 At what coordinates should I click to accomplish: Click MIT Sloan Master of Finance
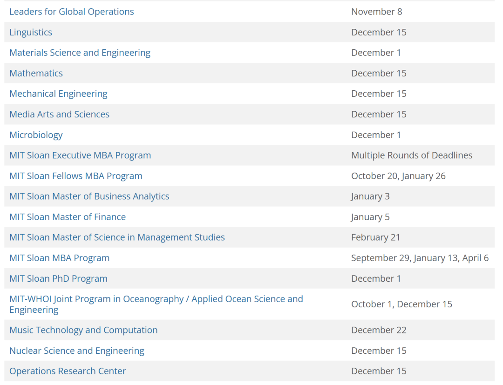(68, 217)
